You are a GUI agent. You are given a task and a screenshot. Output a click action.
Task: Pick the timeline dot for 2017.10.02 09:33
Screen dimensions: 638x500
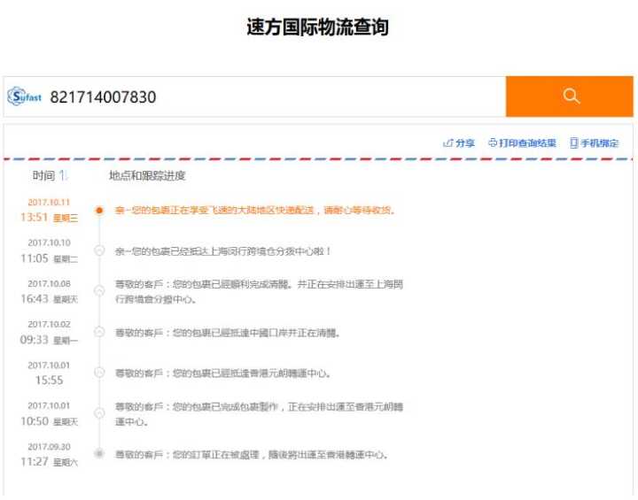[x=99, y=333]
